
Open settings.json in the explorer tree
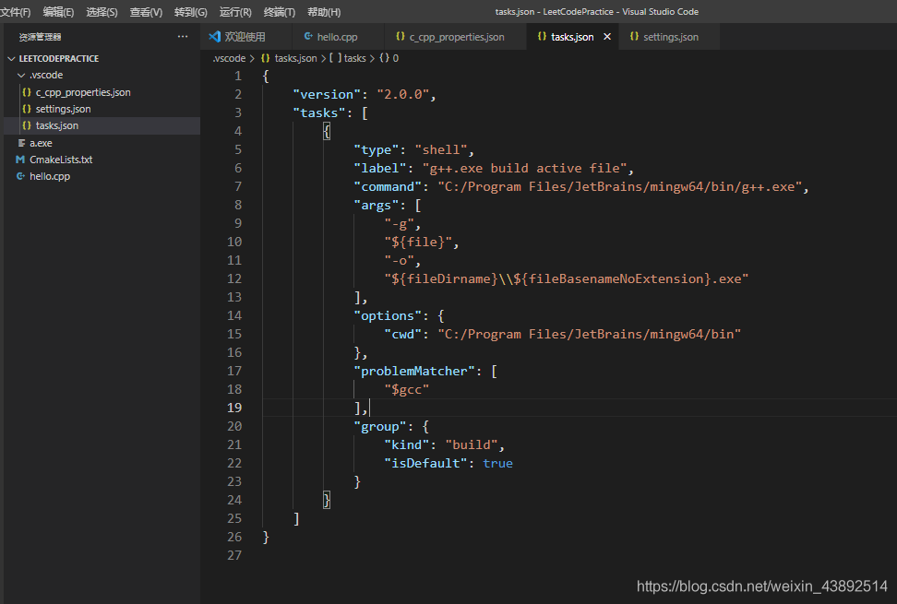[63, 109]
